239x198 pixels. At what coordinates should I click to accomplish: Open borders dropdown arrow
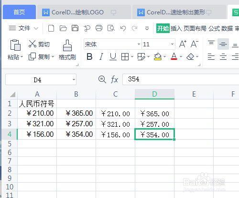(132, 56)
